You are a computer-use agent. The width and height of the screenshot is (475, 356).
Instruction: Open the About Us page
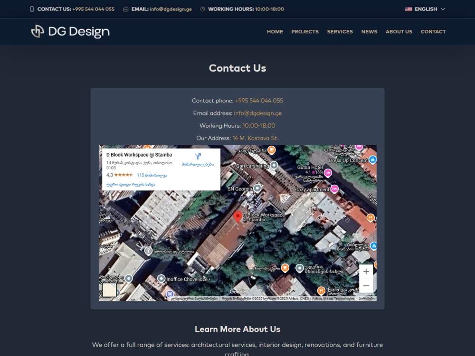tap(399, 31)
